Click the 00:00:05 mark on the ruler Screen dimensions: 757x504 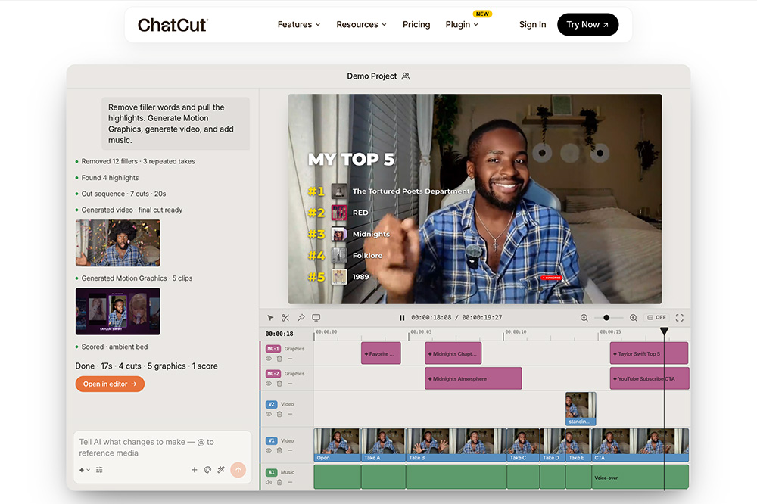(420, 332)
